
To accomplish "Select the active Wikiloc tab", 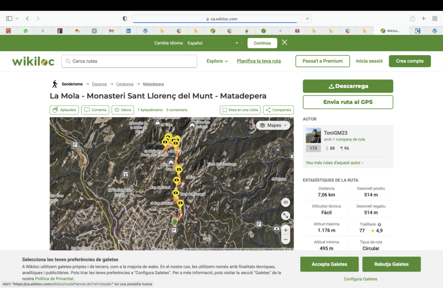I will click(x=391, y=31).
